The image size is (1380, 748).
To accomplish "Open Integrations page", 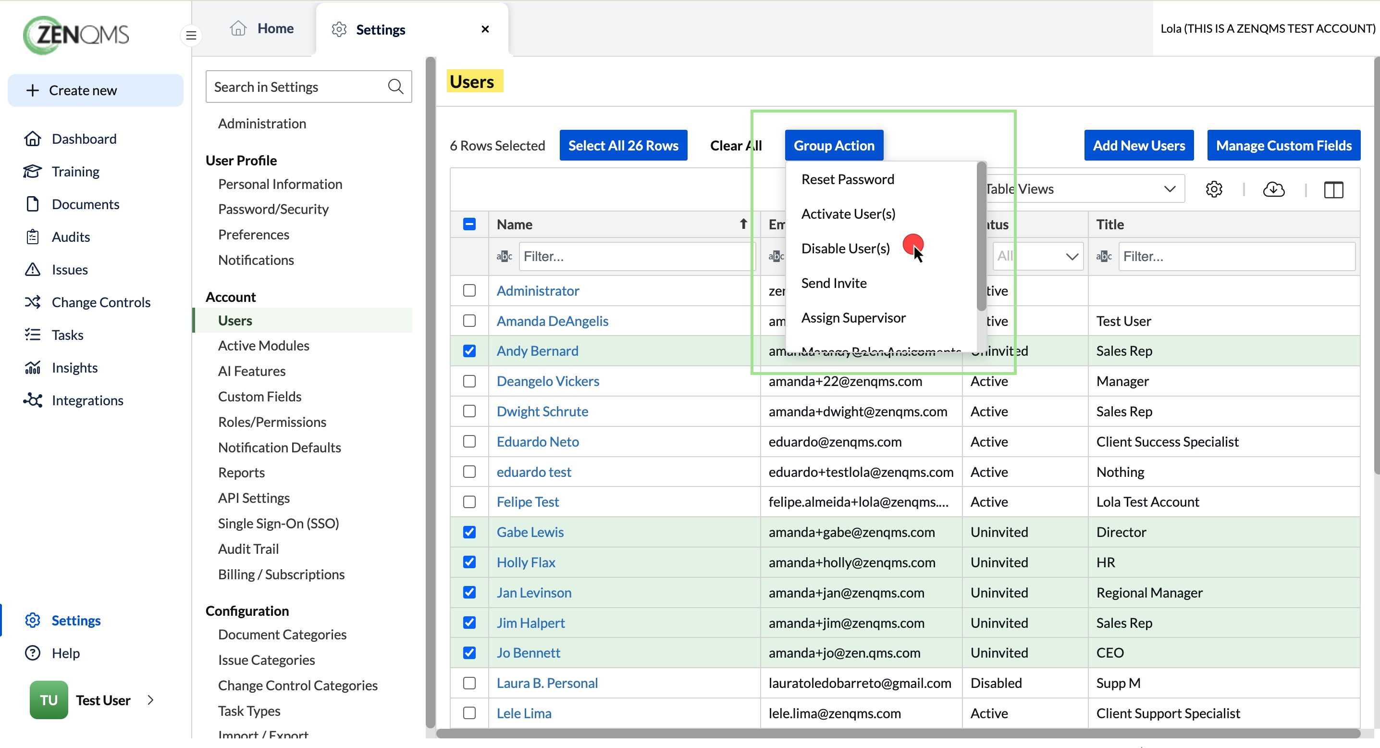I will (x=87, y=400).
